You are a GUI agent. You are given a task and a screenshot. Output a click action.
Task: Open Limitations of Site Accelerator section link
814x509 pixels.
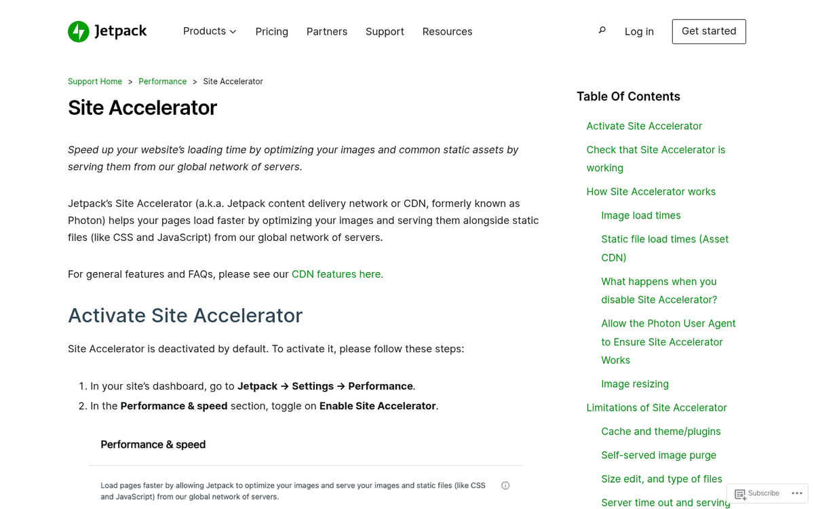pos(657,407)
